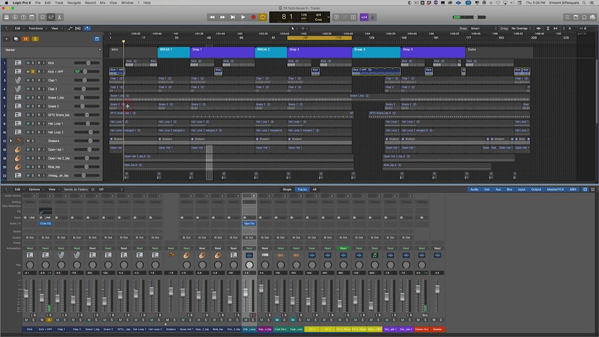Open the Loop Browser icon

(585, 17)
